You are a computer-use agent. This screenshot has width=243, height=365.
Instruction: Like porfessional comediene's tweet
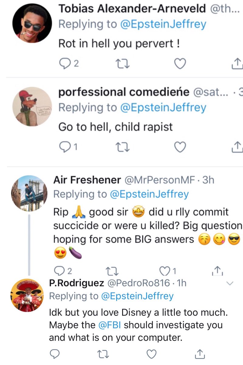(x=180, y=147)
